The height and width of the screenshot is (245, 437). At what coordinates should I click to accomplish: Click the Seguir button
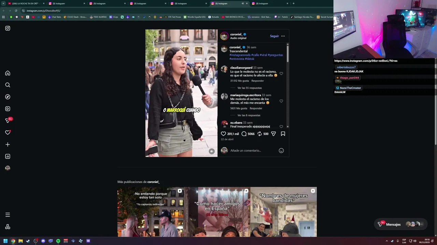[x=274, y=36]
